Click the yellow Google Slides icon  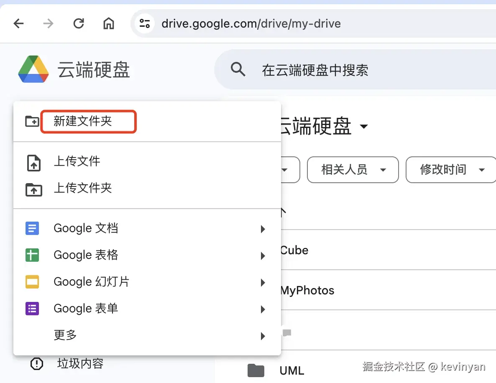click(32, 282)
